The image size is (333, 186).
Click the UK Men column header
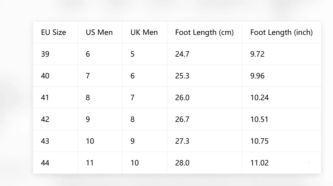144,32
